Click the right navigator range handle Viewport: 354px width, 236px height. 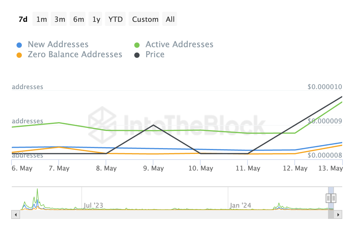[x=334, y=198]
